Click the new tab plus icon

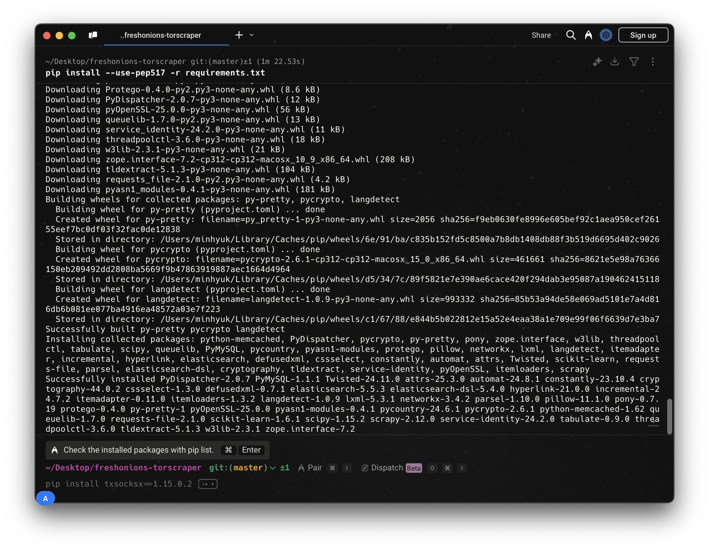[x=239, y=35]
